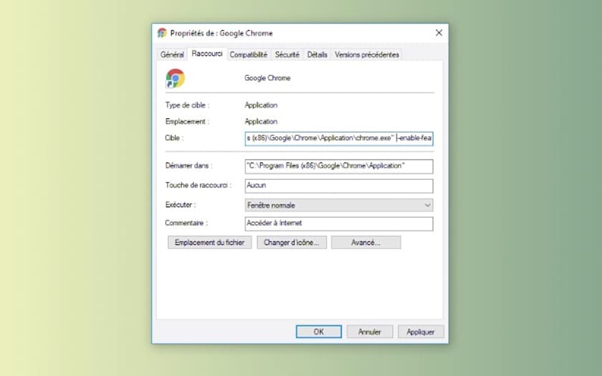The image size is (602, 376).
Task: Click the title text Propriétés de : Google Chrome
Action: (221, 34)
